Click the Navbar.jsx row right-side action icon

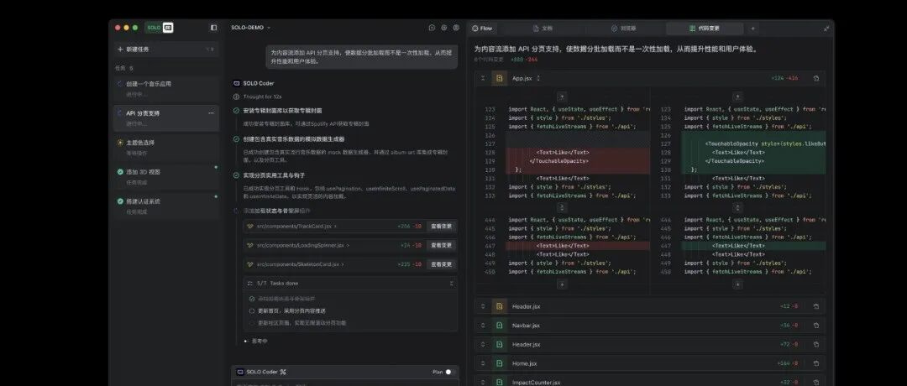tap(816, 326)
